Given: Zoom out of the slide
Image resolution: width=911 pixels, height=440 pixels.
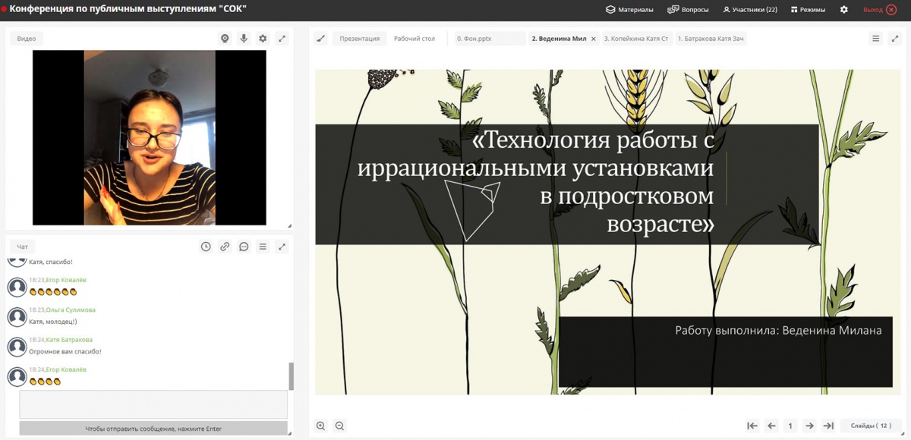Looking at the screenshot, I should [339, 426].
